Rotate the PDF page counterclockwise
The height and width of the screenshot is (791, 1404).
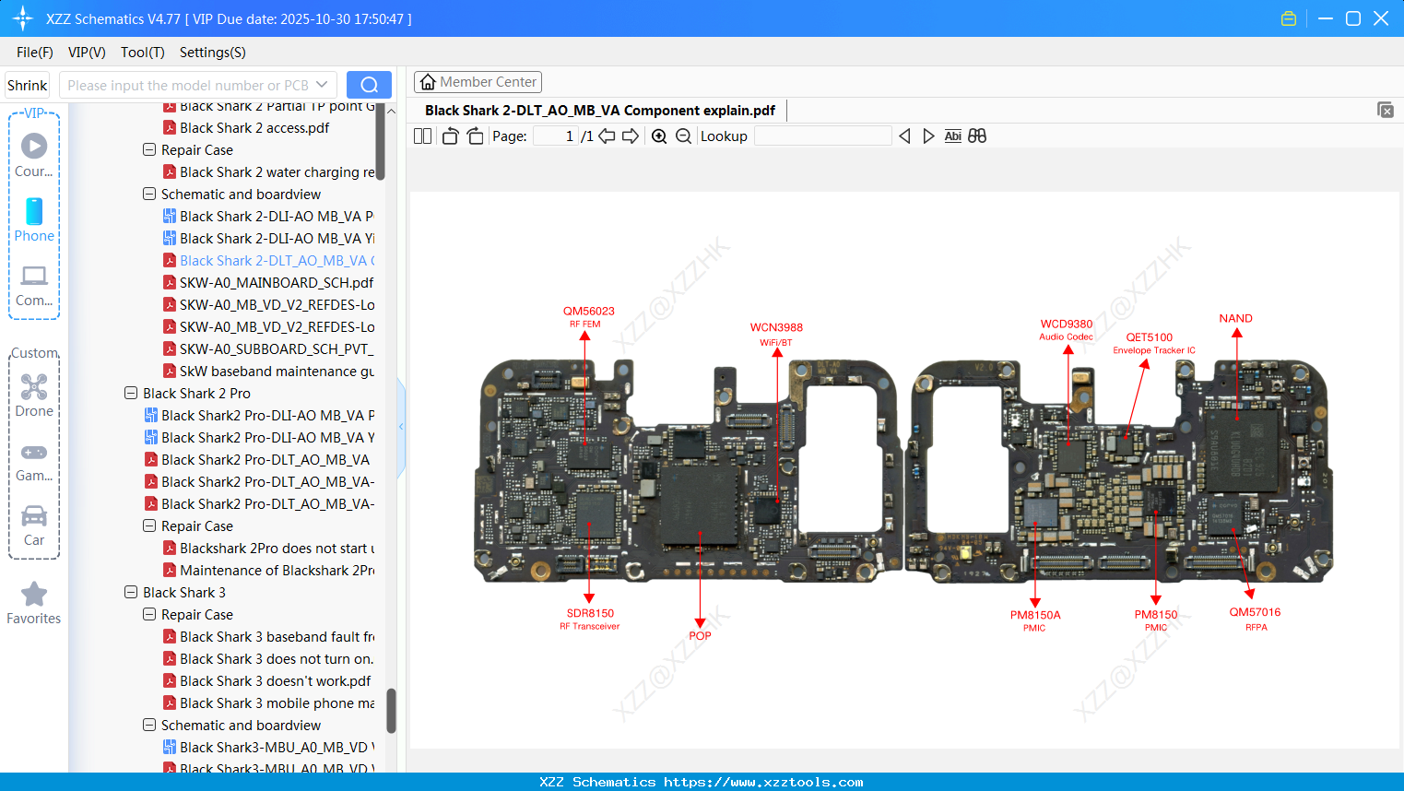coord(449,136)
